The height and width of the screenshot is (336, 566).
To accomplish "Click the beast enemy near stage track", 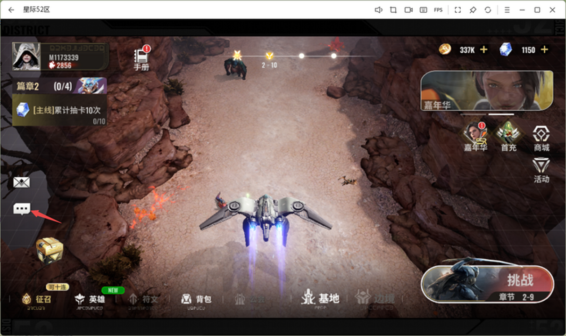I will point(235,69).
